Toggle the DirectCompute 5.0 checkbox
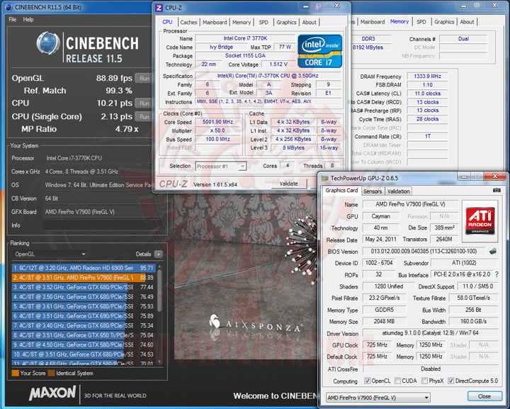Image resolution: width=510 pixels, height=409 pixels. pyautogui.click(x=450, y=381)
